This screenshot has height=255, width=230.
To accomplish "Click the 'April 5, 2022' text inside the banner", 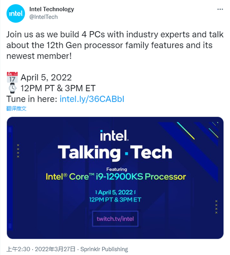I will coord(115,191).
